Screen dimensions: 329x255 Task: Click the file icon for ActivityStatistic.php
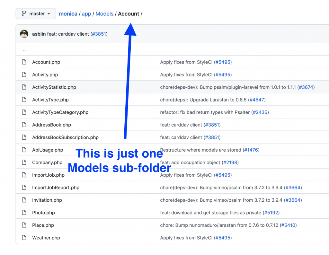[x=24, y=87]
